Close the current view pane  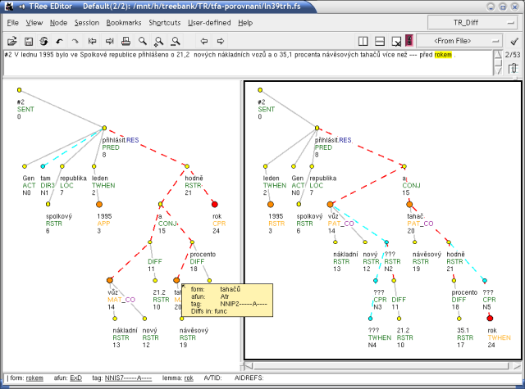click(x=396, y=41)
